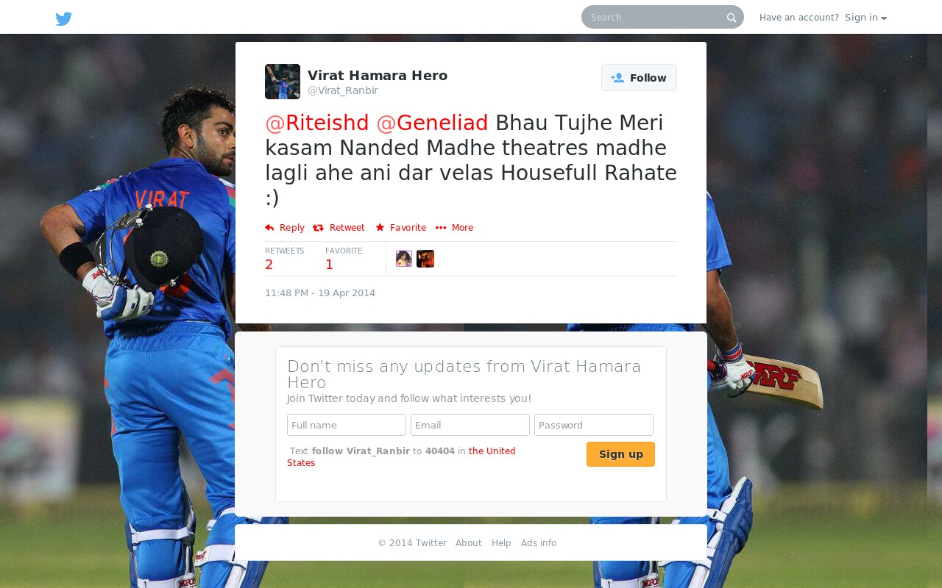
Task: Focus the Search input field
Action: 655,17
